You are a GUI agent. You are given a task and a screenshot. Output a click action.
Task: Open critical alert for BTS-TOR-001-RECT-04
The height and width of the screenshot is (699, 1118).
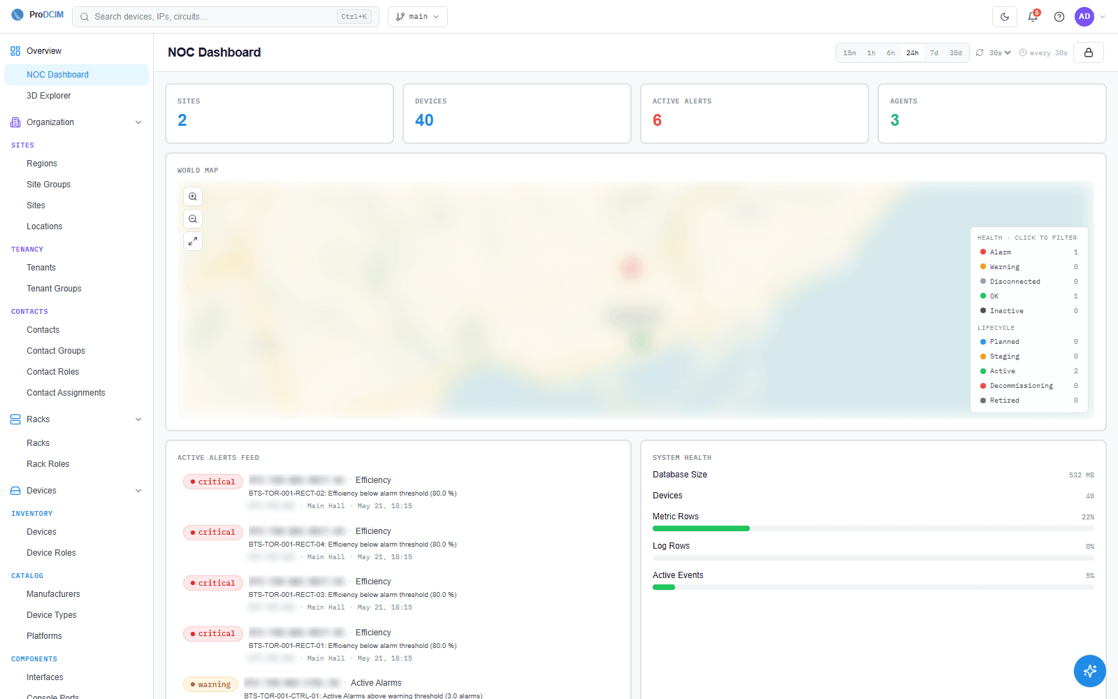point(398,544)
